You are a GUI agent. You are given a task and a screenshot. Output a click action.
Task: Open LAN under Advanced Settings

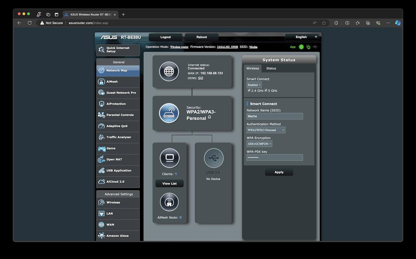pyautogui.click(x=118, y=214)
